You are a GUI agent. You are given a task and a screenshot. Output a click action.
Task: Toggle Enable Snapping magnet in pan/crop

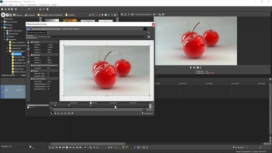tap(28, 52)
